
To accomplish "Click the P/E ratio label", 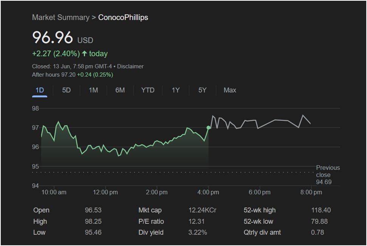I will (x=151, y=221).
